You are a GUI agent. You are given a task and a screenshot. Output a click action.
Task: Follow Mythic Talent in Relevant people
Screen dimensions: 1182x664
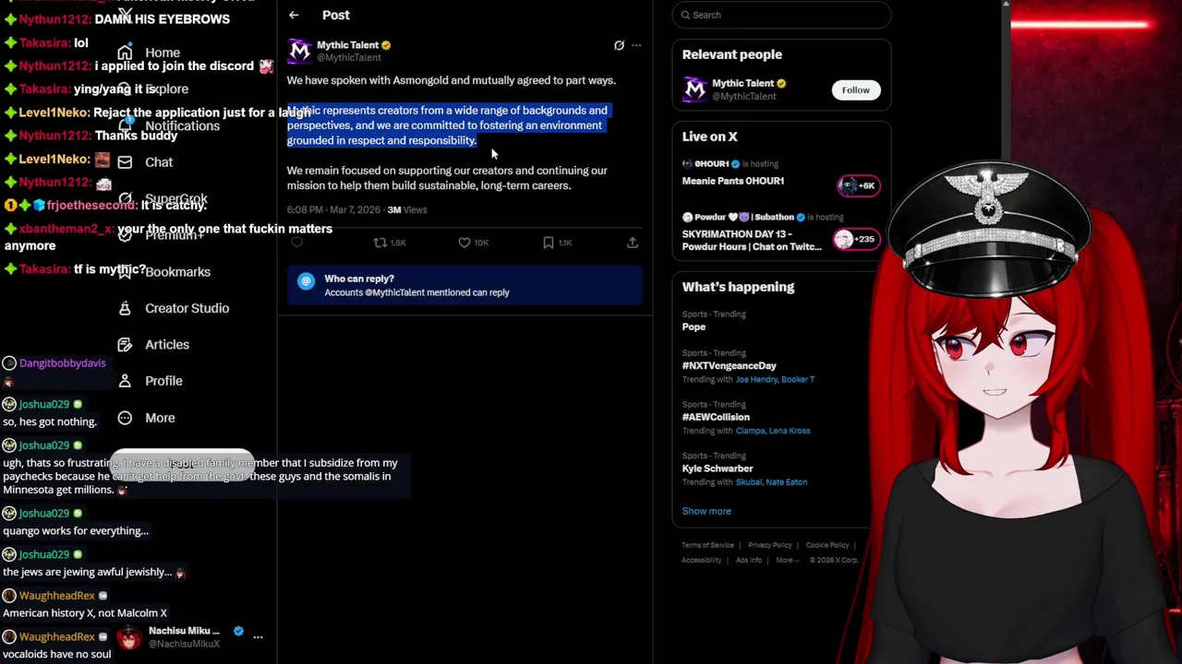pyautogui.click(x=855, y=89)
